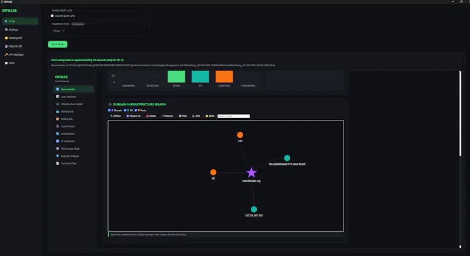Open the Dorking DB section

coord(20,38)
